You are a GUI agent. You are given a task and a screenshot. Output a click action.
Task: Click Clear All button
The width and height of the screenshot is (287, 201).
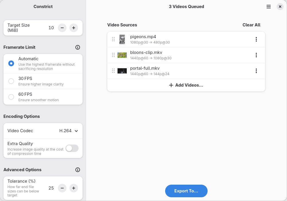pyautogui.click(x=251, y=25)
